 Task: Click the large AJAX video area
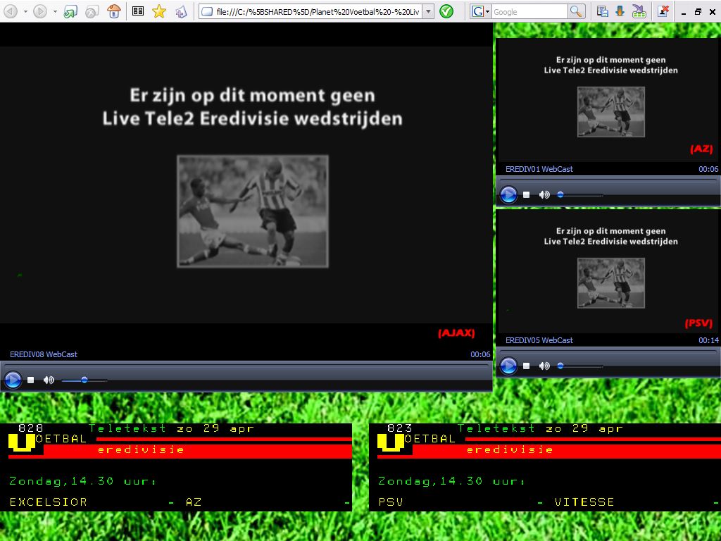pyautogui.click(x=246, y=184)
